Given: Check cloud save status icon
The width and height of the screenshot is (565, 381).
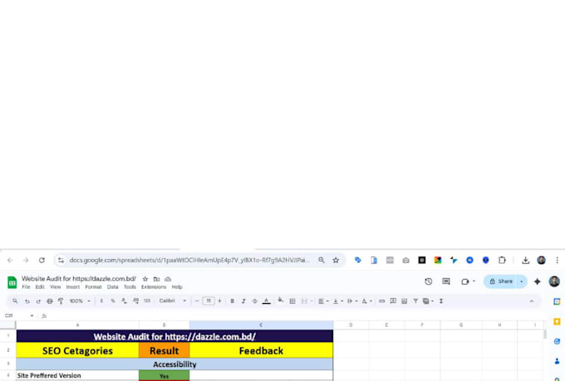Looking at the screenshot, I should 168,279.
